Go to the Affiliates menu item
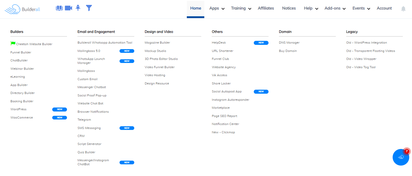This screenshot has height=176, width=412. tap(266, 8)
